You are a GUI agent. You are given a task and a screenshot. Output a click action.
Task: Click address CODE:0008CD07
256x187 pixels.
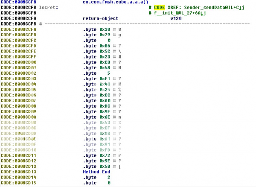18,101
